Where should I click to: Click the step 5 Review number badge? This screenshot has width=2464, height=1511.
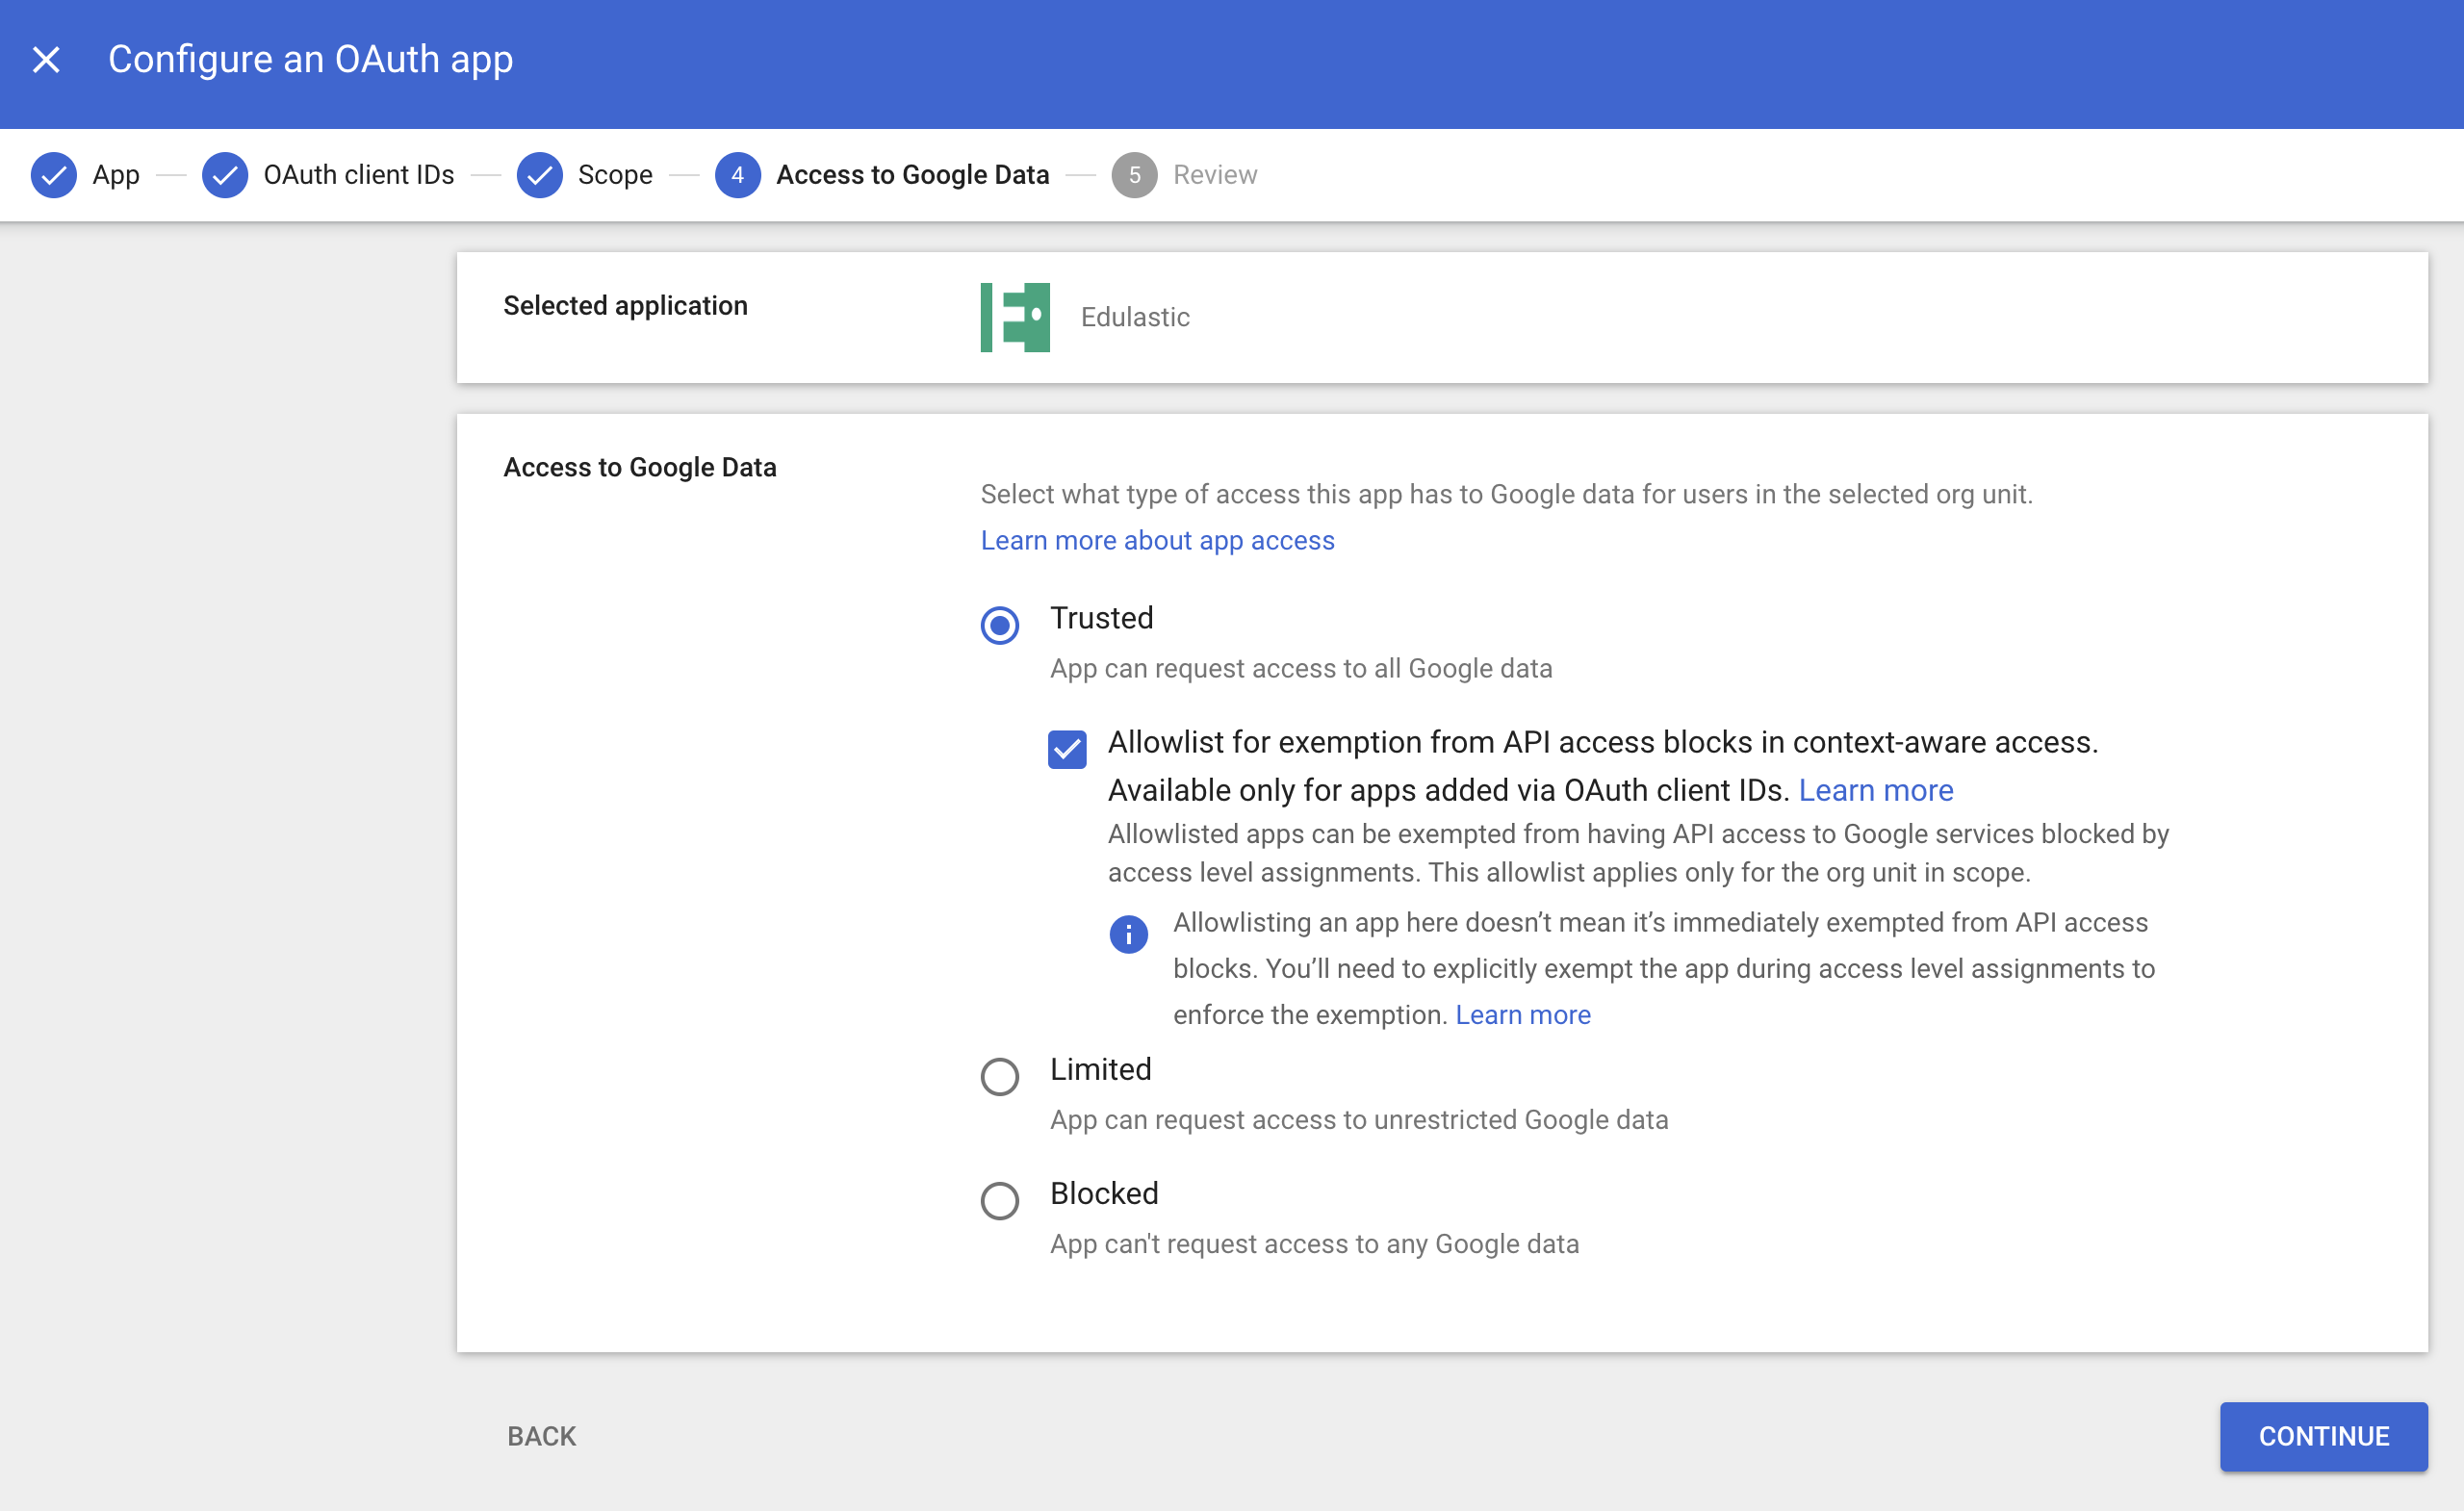tap(1135, 175)
